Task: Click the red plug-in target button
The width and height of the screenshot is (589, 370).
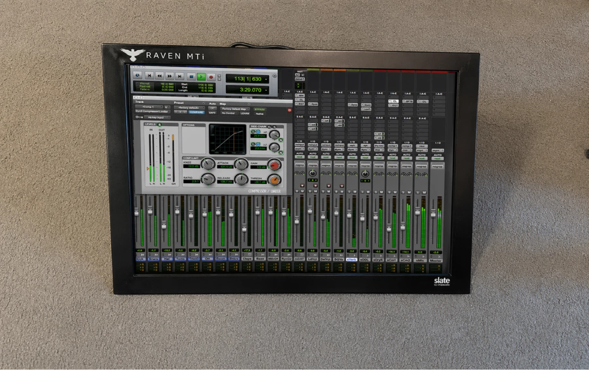Action: click(x=290, y=110)
